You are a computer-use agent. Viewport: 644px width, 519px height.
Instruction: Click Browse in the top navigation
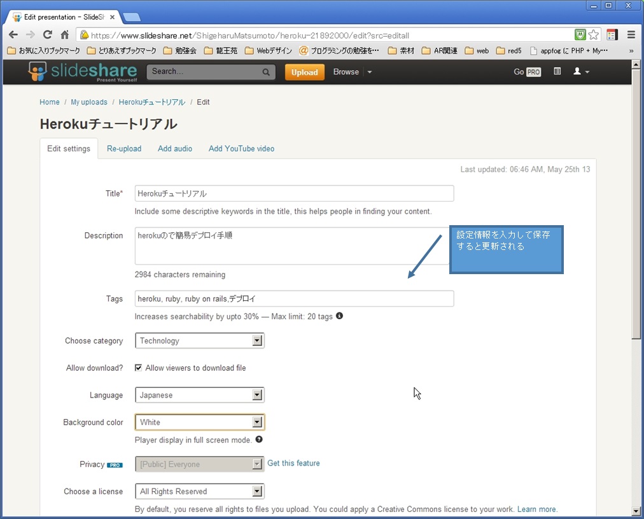(346, 72)
